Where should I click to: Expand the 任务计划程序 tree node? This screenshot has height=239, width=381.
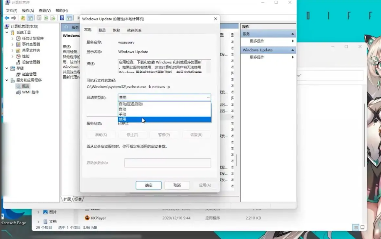coord(12,38)
